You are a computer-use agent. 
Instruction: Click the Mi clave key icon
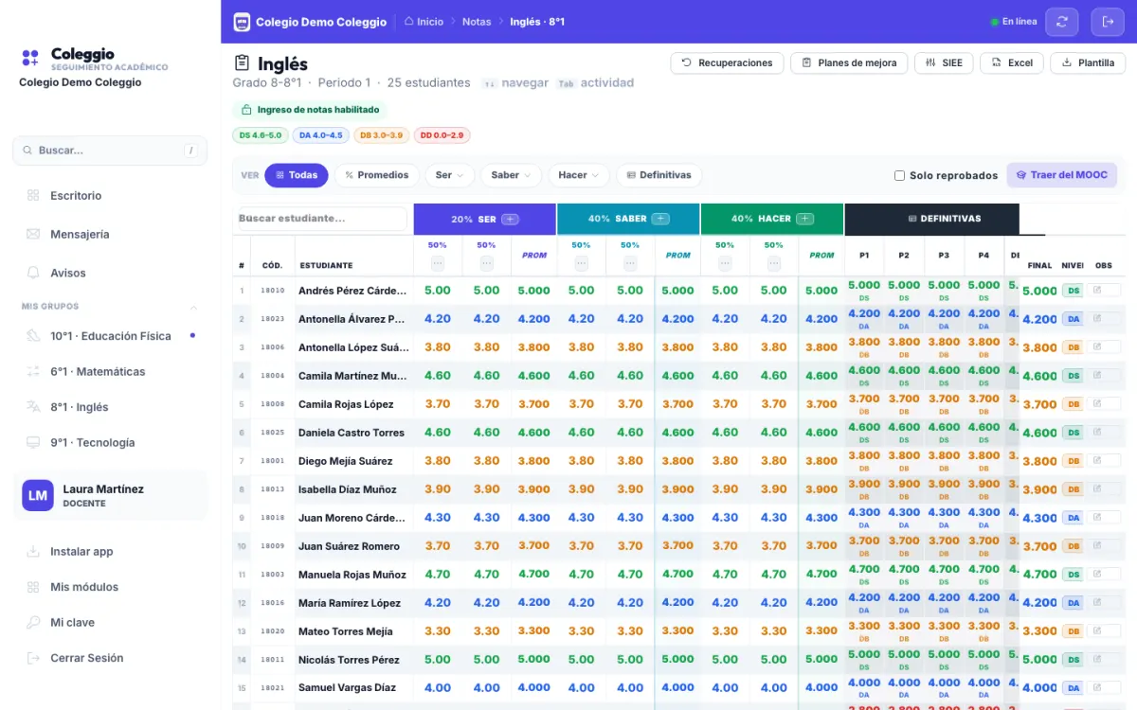pyautogui.click(x=33, y=623)
